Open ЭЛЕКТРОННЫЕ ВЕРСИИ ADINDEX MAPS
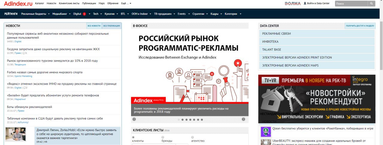 [317, 65]
